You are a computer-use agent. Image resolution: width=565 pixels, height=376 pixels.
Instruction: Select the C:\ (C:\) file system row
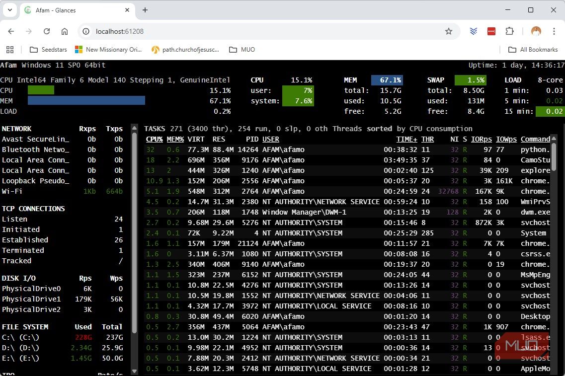(62, 337)
